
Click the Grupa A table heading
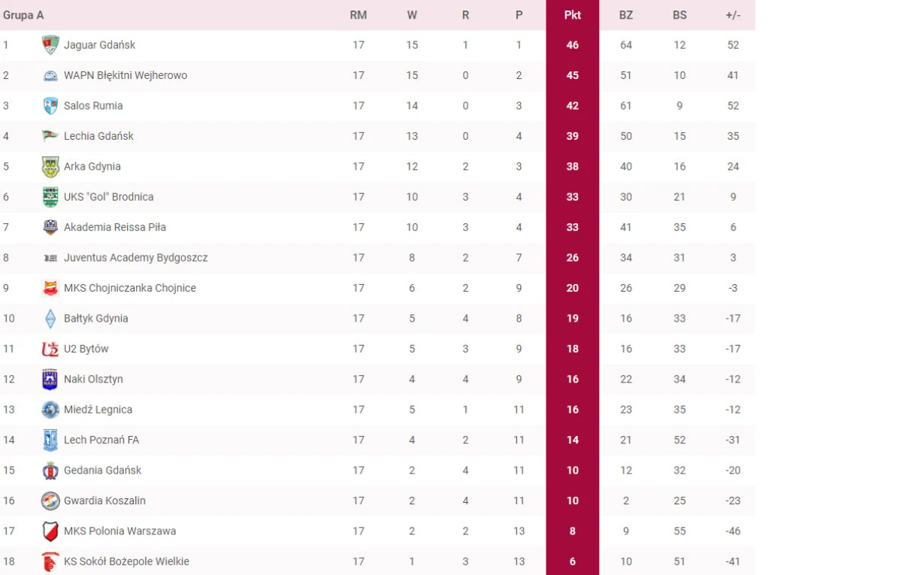tap(23, 15)
